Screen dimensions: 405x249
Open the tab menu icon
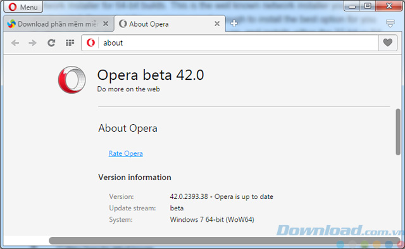390,23
